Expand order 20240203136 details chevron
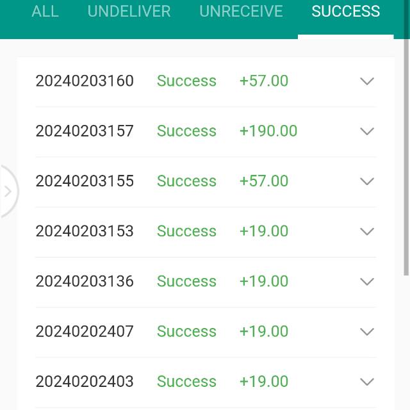Screen dimensions: 410x410 [x=366, y=281]
